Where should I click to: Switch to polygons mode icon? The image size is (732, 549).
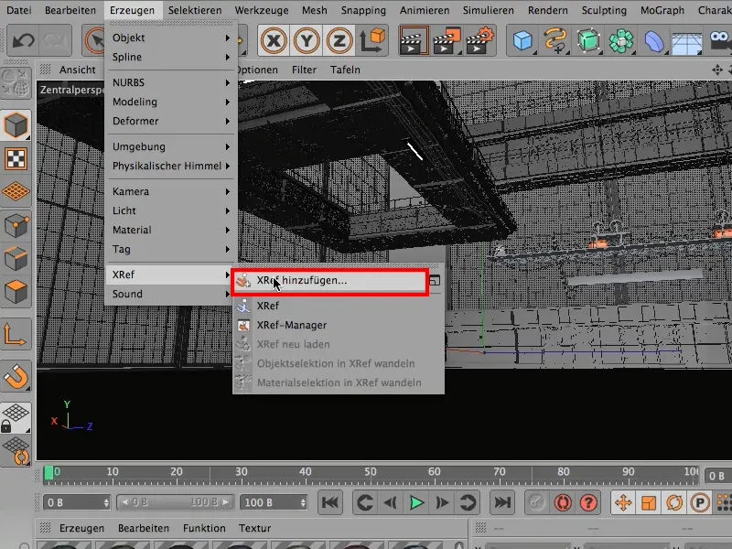(x=16, y=292)
